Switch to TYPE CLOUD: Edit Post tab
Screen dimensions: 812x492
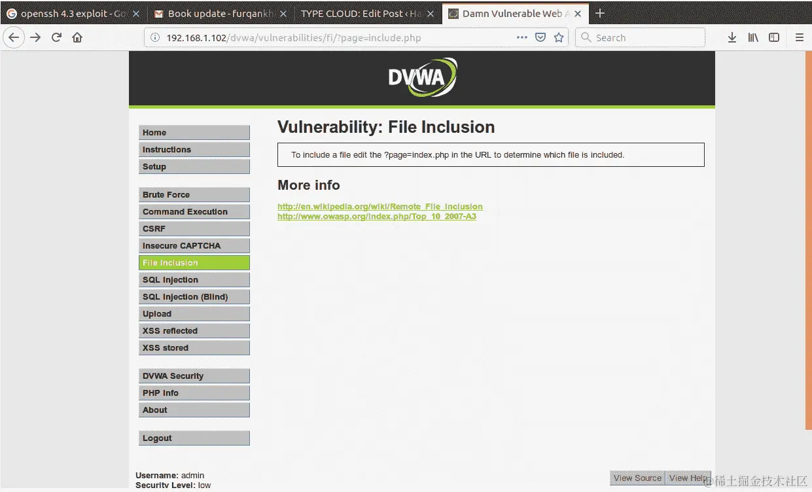tap(367, 13)
